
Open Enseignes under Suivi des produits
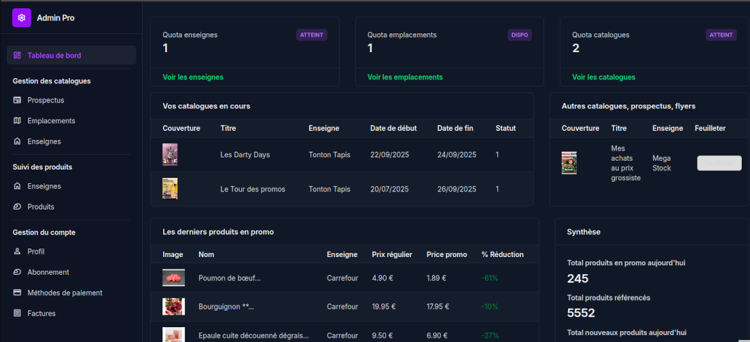pos(44,186)
